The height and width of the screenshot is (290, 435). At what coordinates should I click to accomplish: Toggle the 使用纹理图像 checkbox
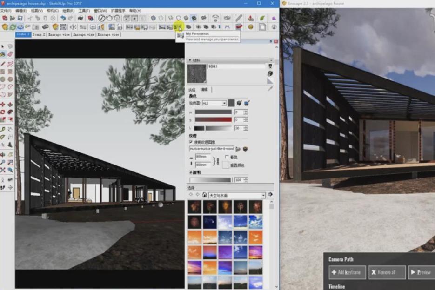(191, 142)
